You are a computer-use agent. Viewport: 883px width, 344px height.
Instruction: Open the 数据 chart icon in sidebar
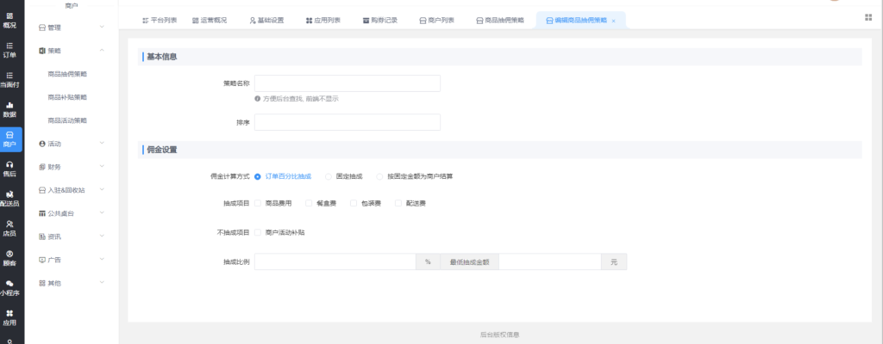click(x=11, y=109)
